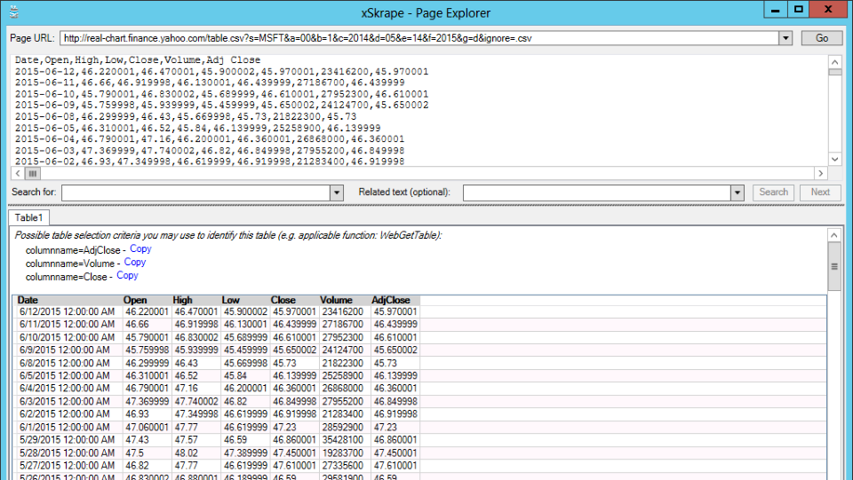Screen dimensions: 853x480
Task: Click the Search button
Action: [773, 193]
